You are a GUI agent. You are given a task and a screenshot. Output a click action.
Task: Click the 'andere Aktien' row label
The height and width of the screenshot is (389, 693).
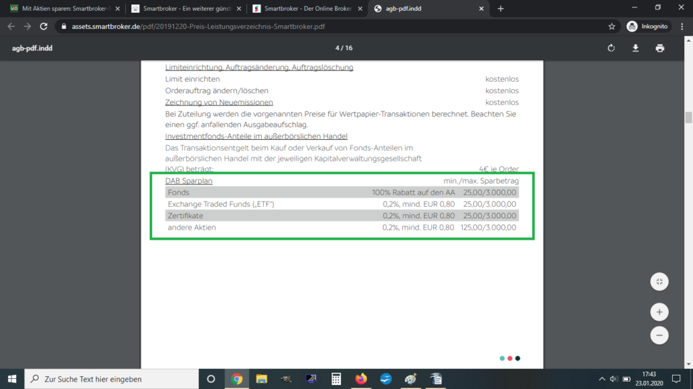[x=192, y=228]
